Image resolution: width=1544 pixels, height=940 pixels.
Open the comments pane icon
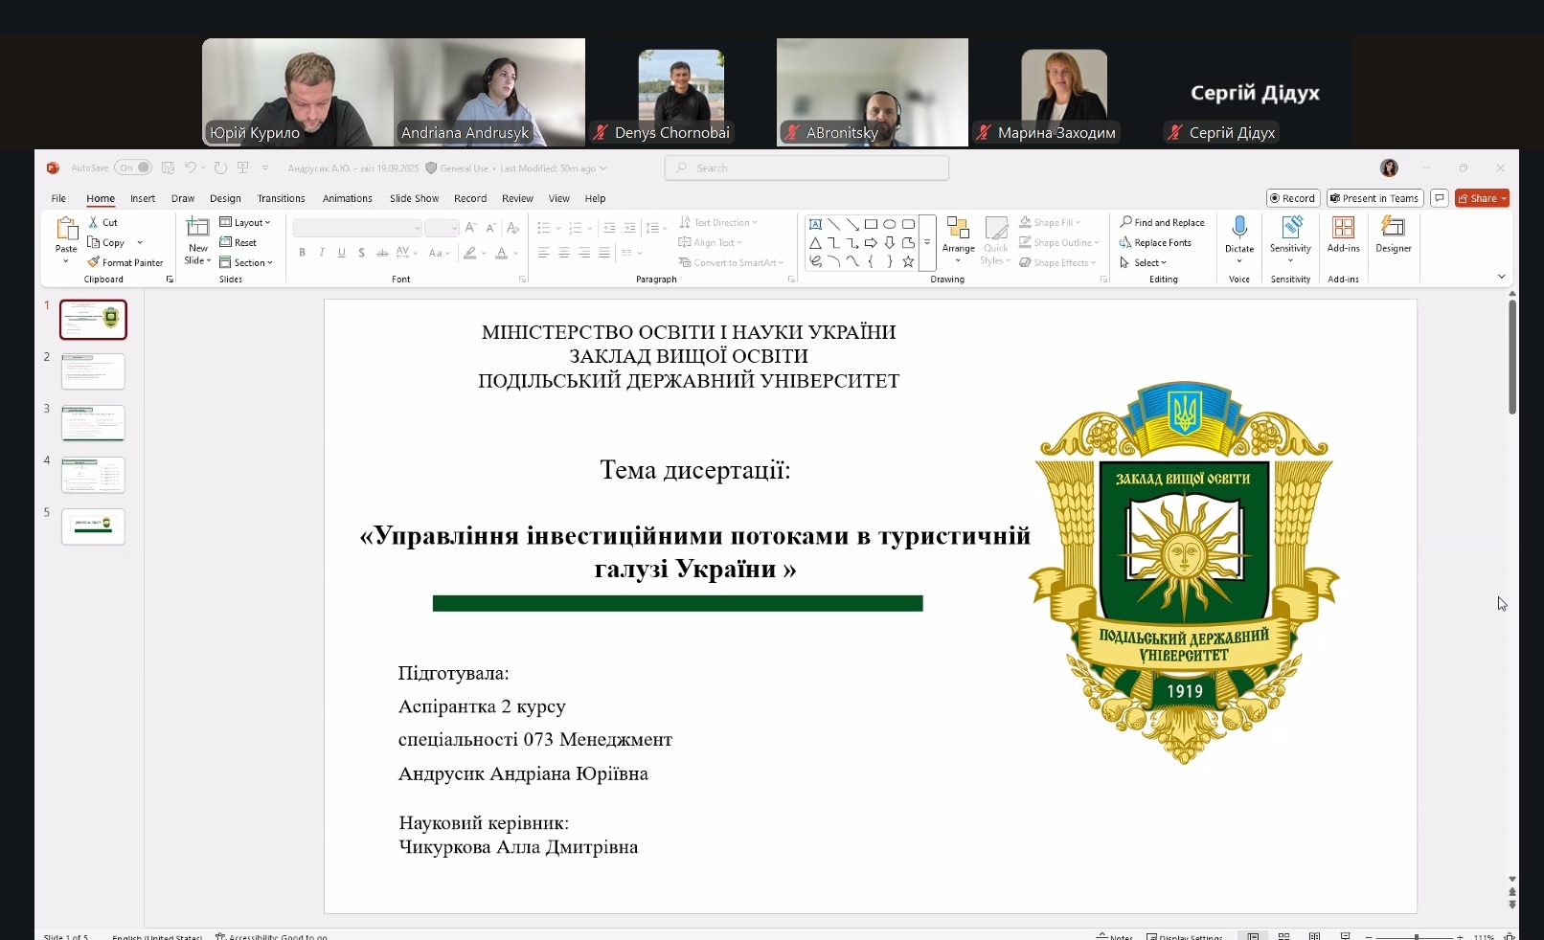point(1439,198)
